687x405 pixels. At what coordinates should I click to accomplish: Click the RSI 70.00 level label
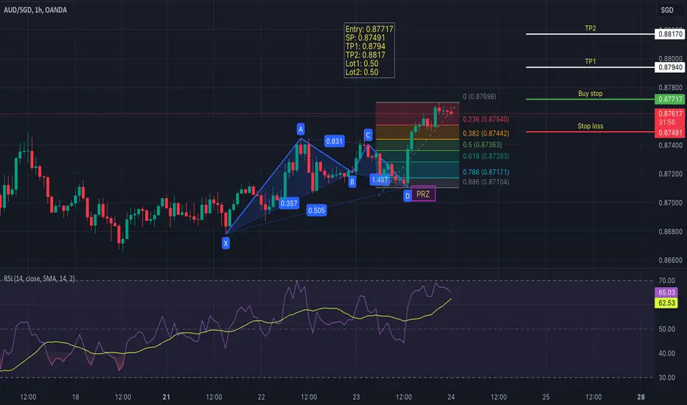[667, 281]
